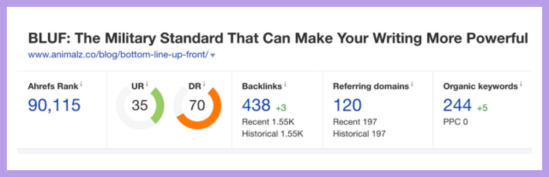Open the 438 backlinks report
Viewport: 549px width, 177px height.
click(x=256, y=105)
